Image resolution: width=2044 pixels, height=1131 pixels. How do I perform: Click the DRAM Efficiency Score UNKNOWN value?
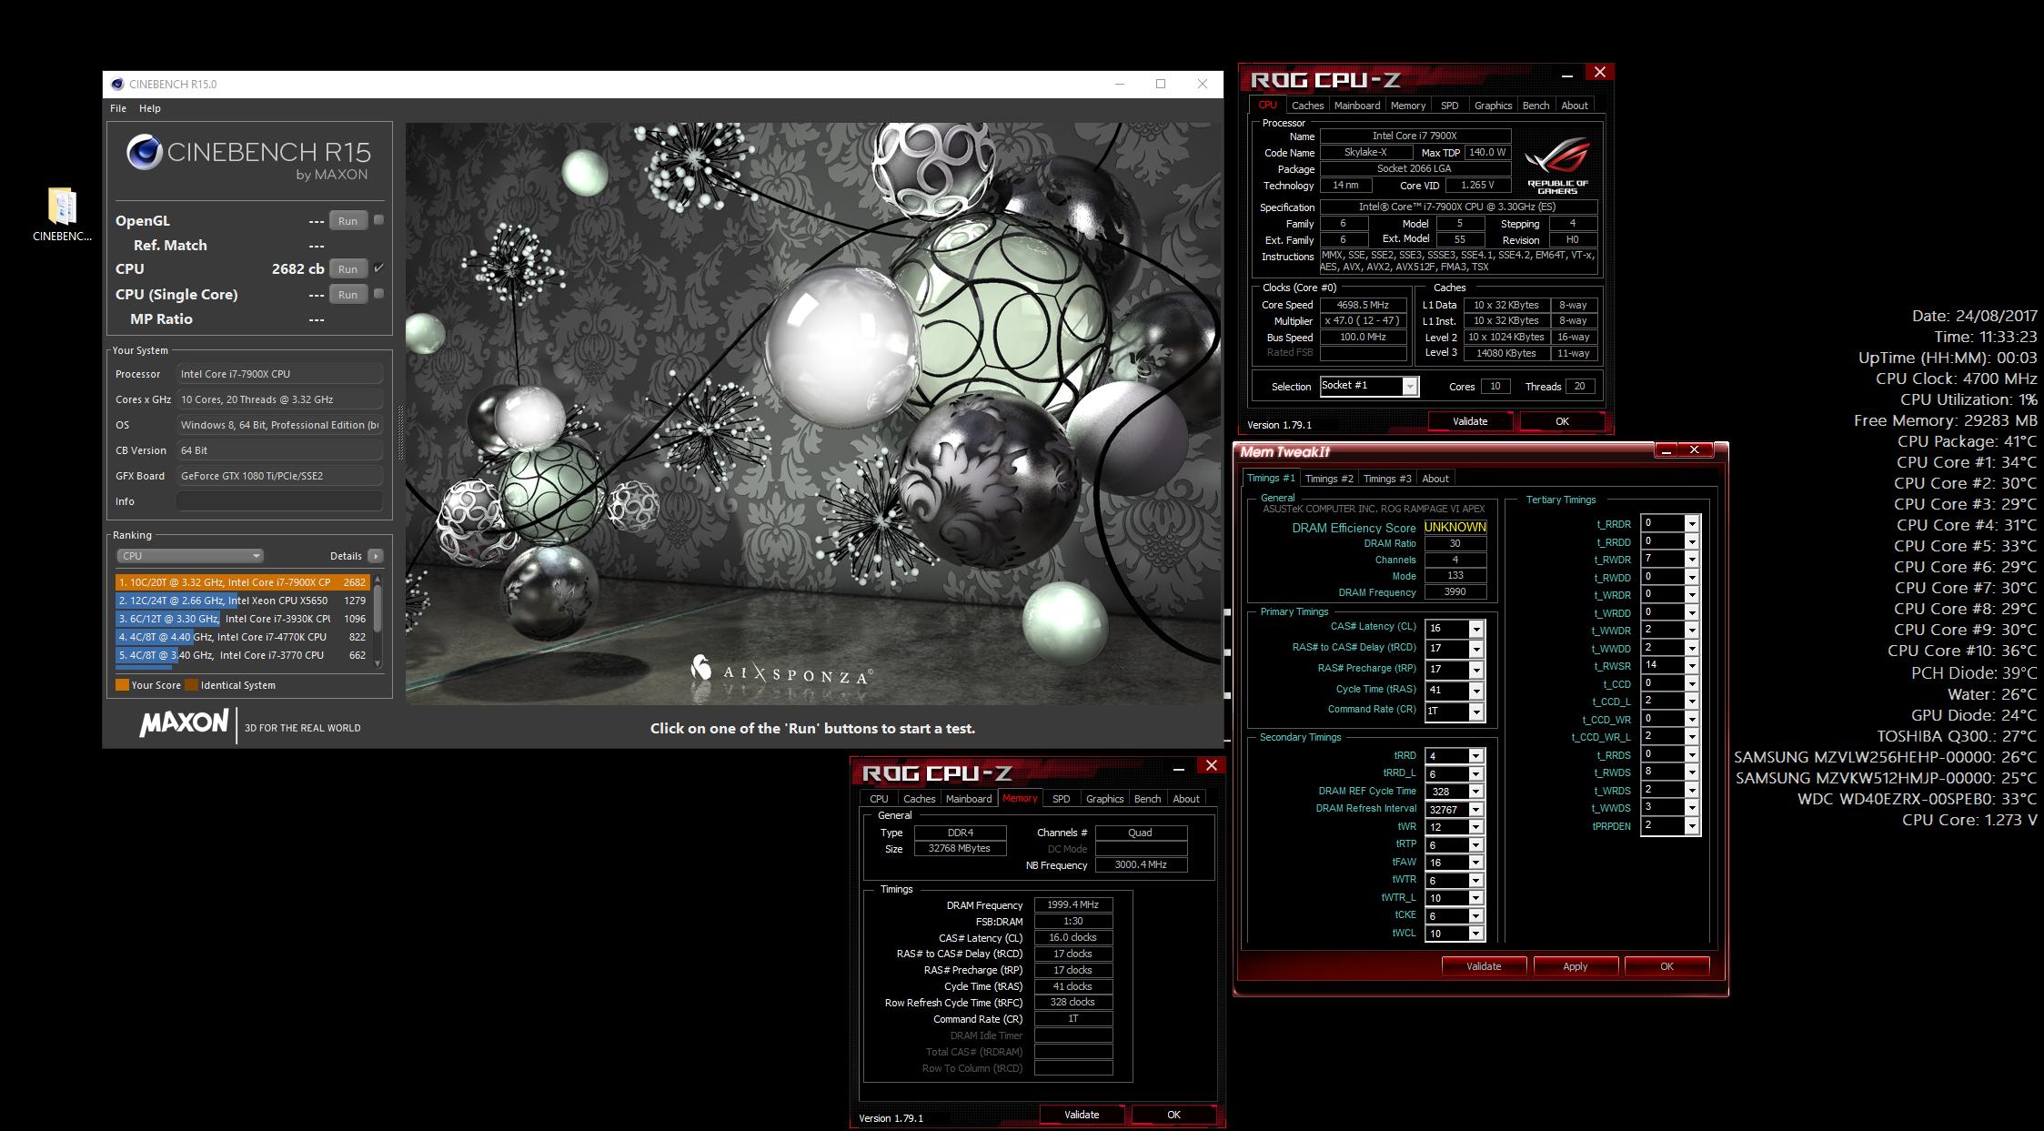[1455, 528]
